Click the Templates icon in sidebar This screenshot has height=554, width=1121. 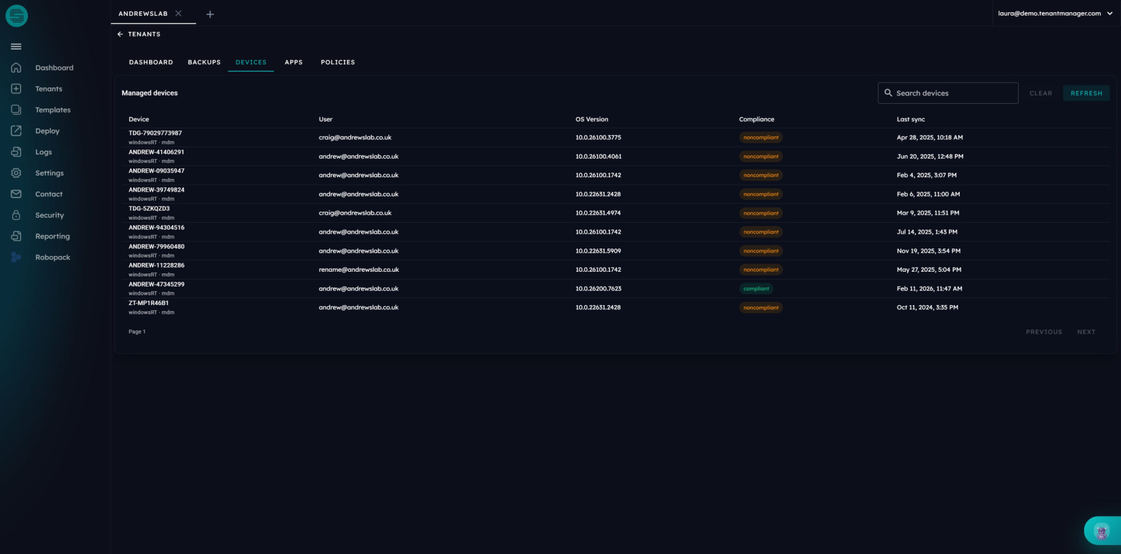pos(16,110)
